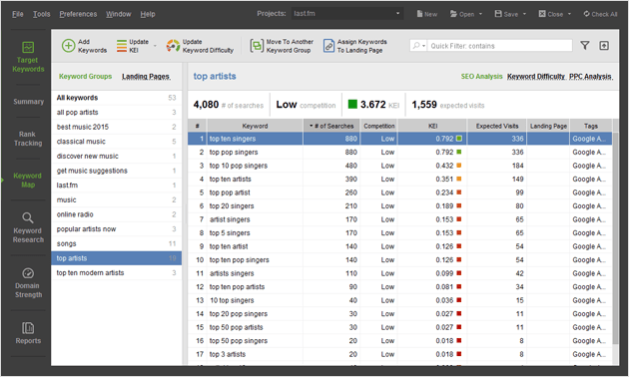The height and width of the screenshot is (377, 629).
Task: Open Help menu
Action: point(148,14)
